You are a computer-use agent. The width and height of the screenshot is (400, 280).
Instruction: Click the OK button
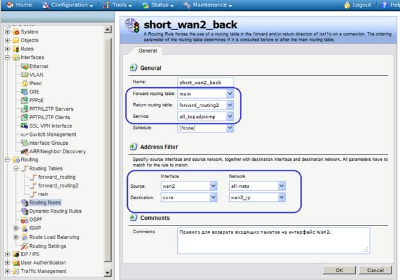339,270
